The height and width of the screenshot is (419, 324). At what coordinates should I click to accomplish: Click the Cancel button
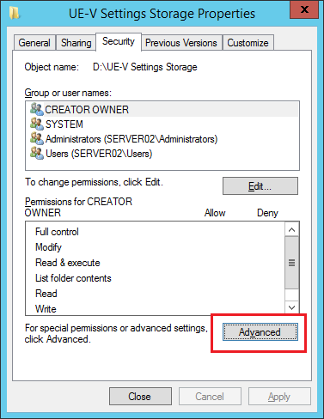click(210, 397)
